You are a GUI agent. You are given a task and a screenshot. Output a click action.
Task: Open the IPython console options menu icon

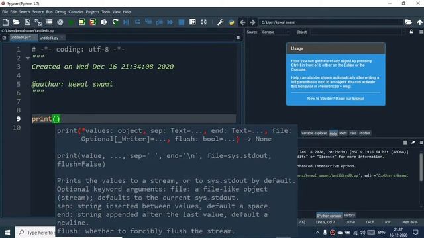coord(421,143)
